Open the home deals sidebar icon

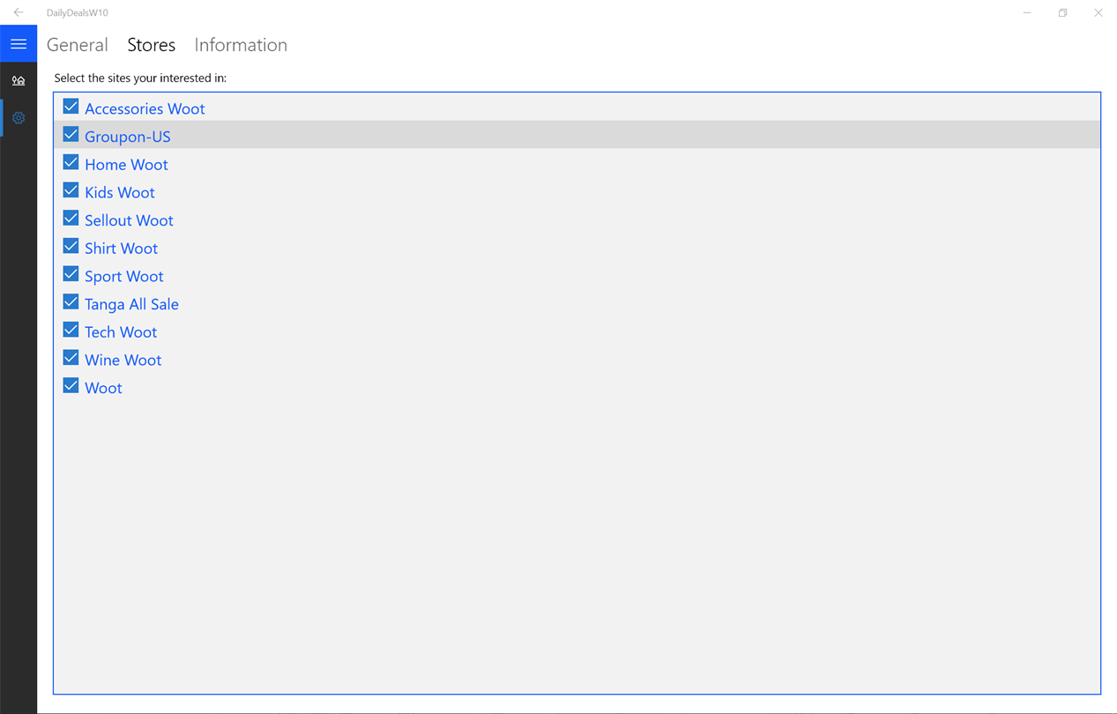(x=19, y=80)
